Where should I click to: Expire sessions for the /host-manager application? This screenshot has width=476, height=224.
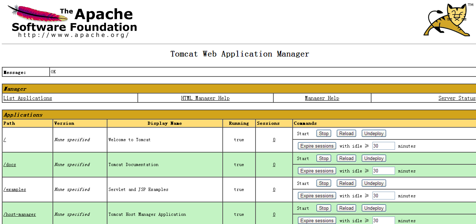[317, 220]
